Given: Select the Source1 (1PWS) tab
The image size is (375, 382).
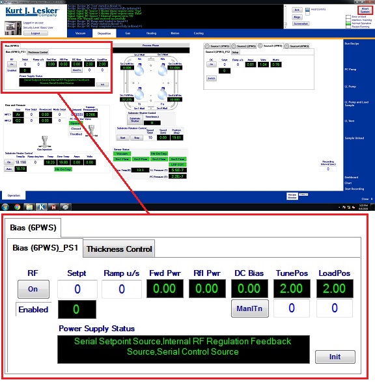Looking at the screenshot, I should click(217, 46).
